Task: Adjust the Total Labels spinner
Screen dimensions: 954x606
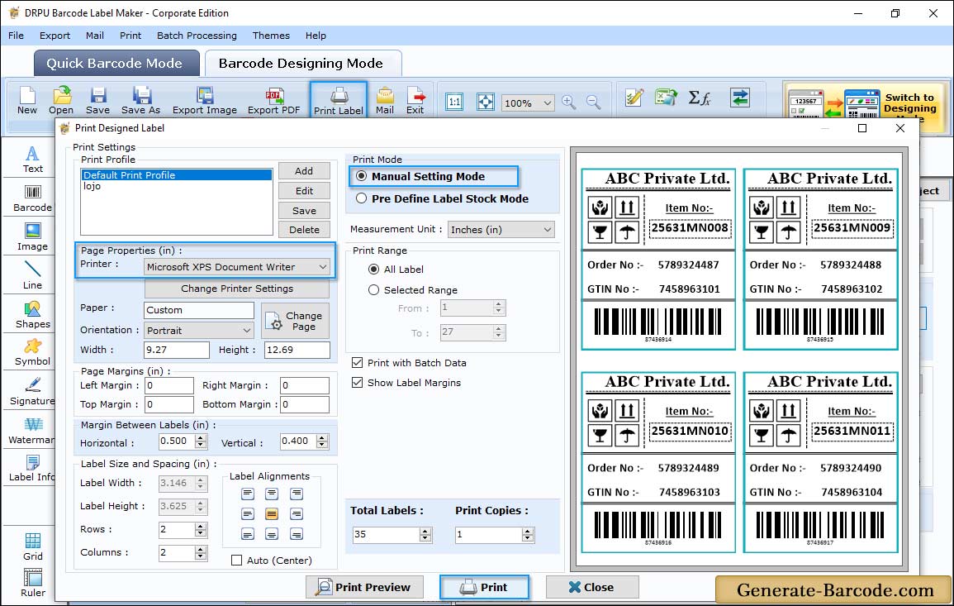Action: tap(425, 535)
